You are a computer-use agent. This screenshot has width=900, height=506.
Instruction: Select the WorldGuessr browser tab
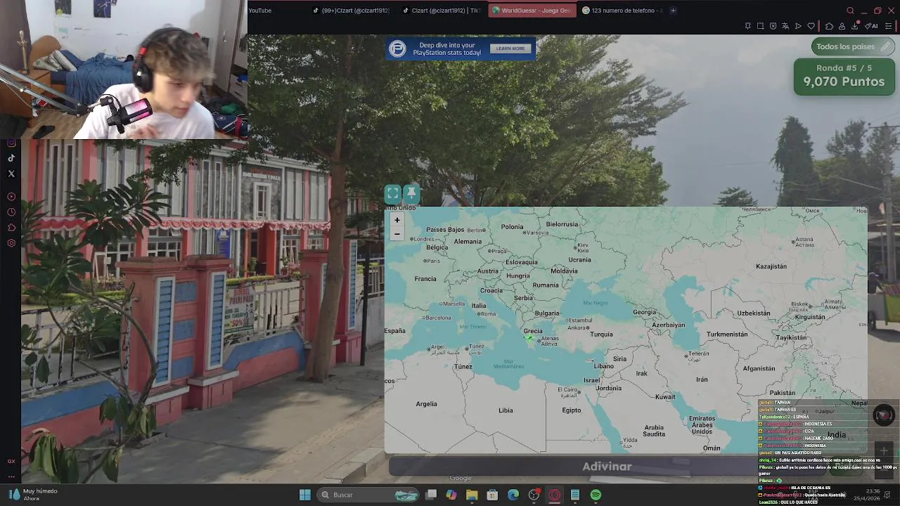click(532, 11)
